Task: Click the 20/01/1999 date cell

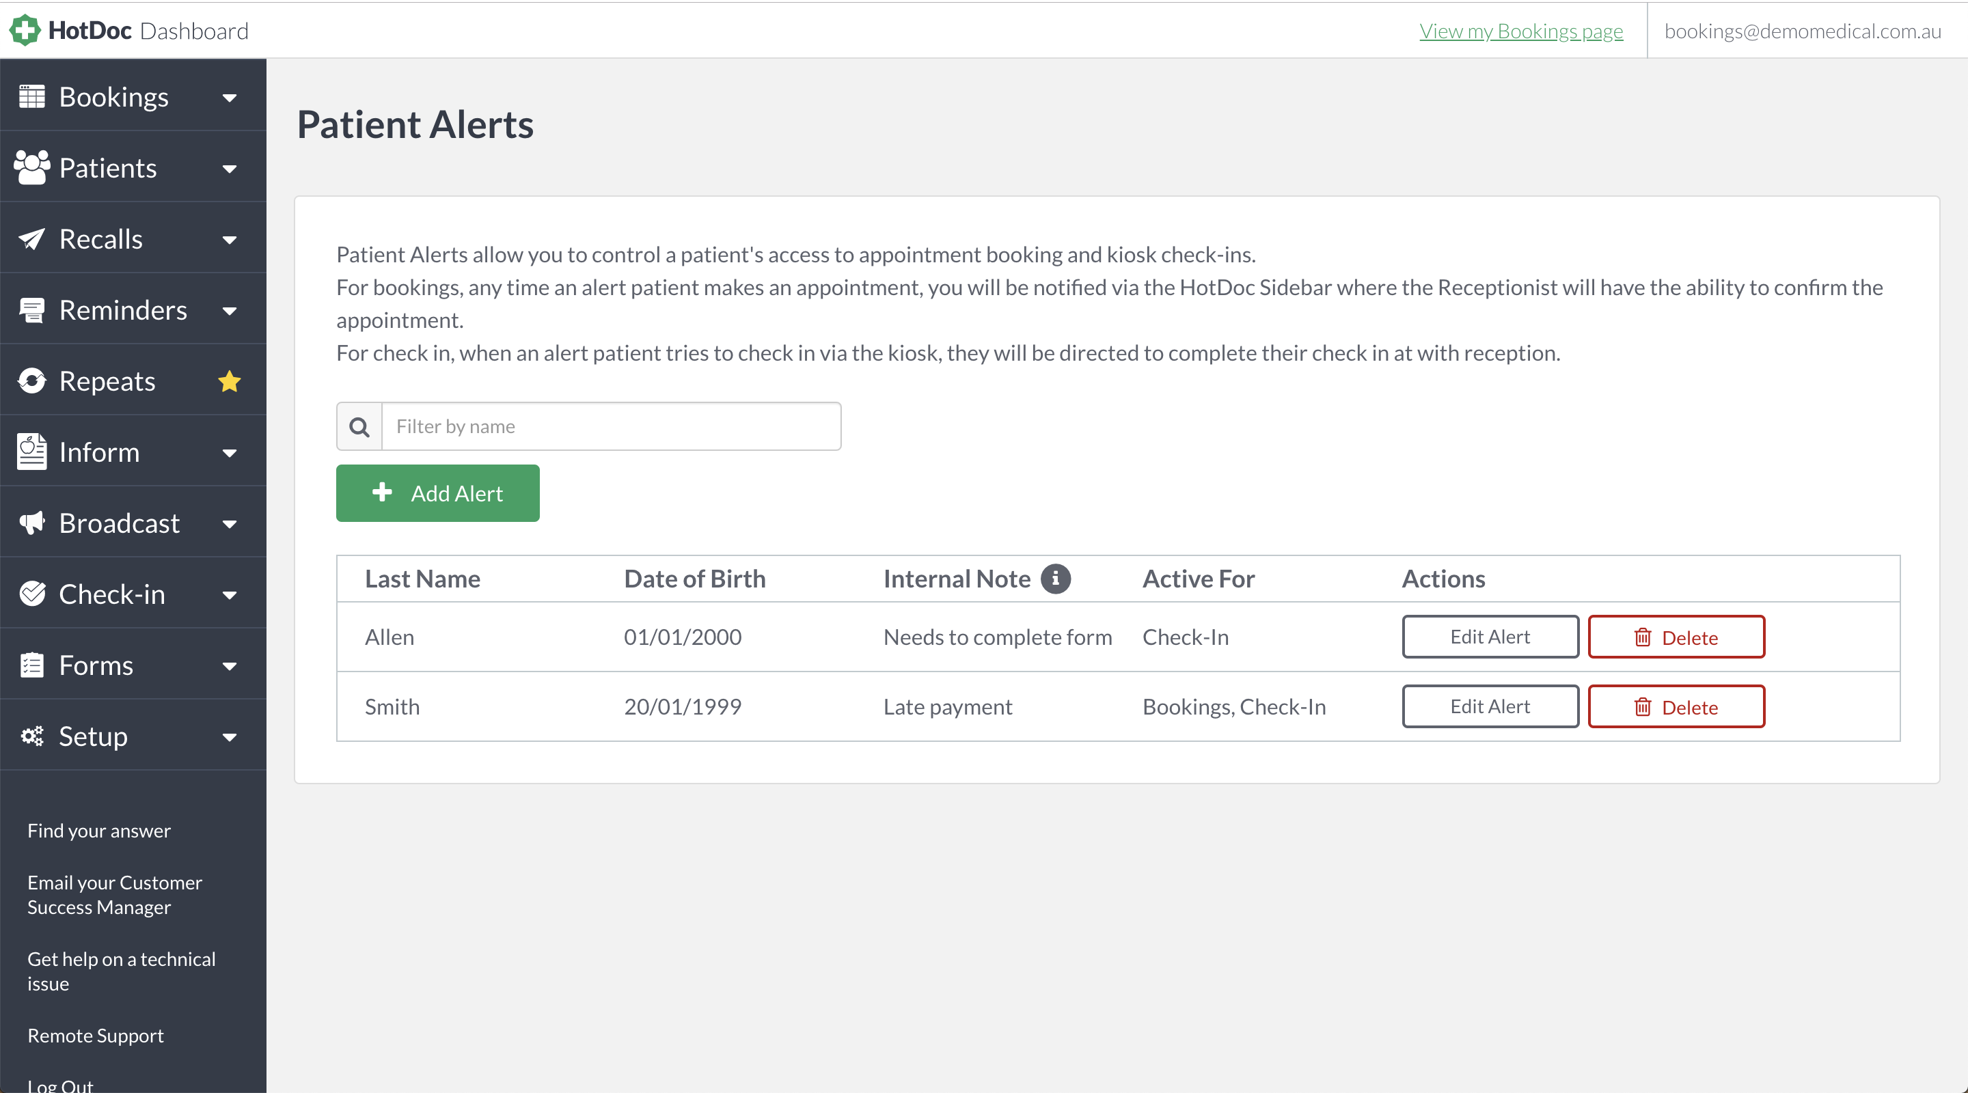Action: 682,706
